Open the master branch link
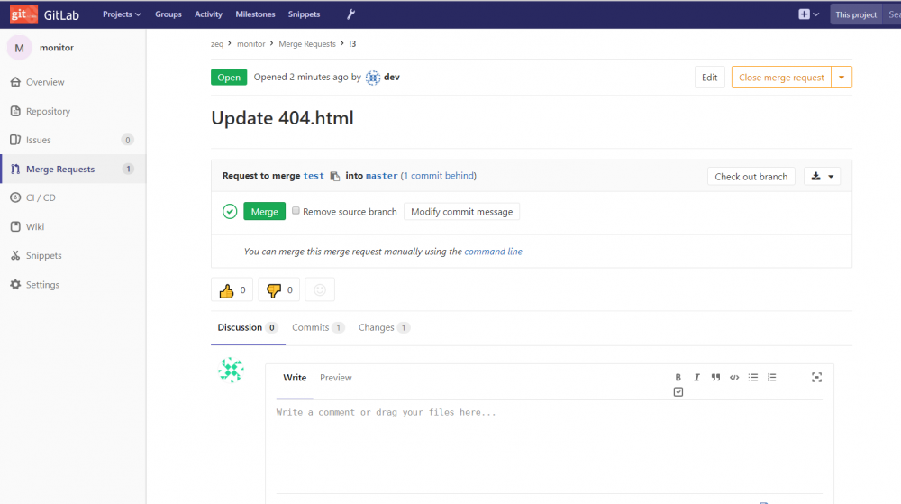This screenshot has height=504, width=901. click(x=381, y=176)
